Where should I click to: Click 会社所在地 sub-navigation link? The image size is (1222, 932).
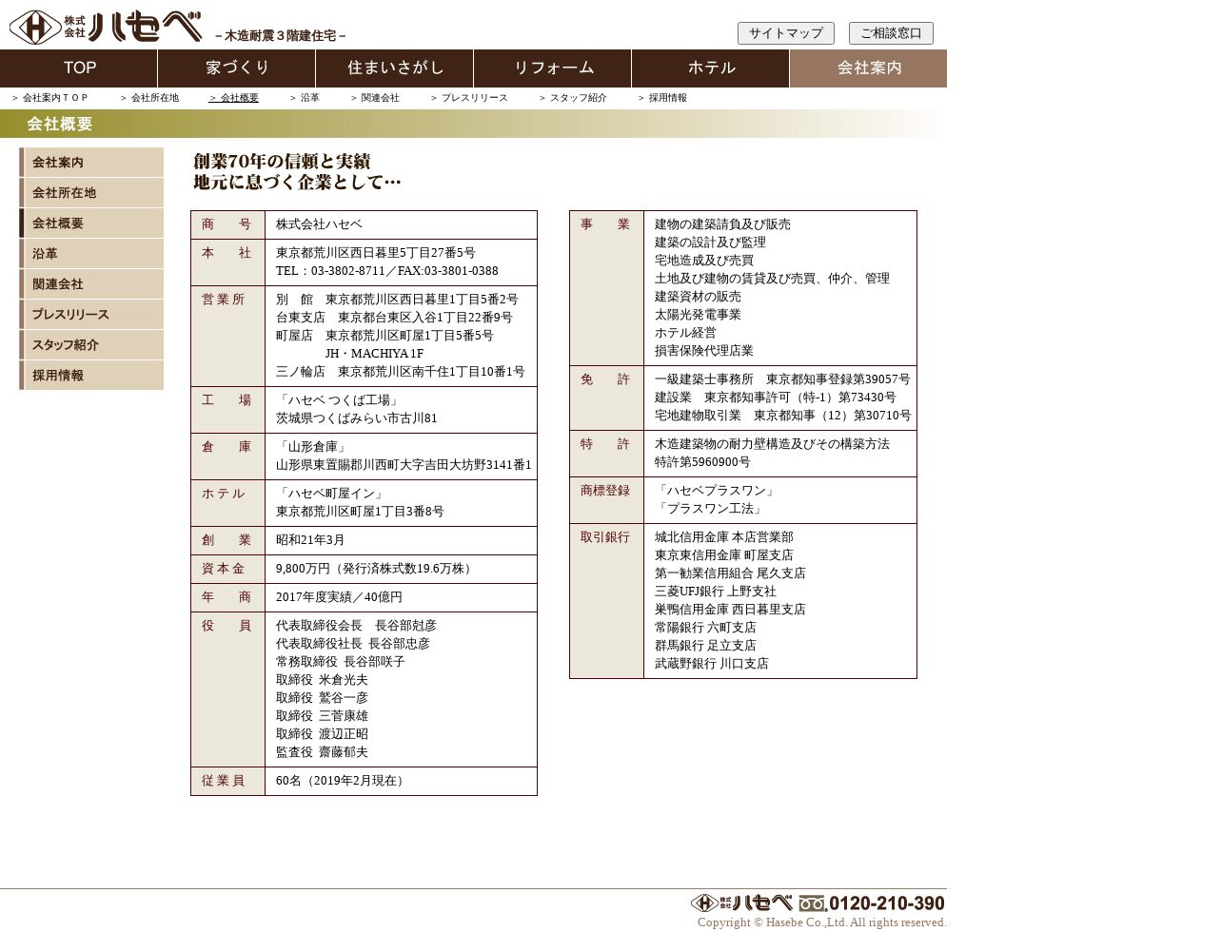click(149, 98)
